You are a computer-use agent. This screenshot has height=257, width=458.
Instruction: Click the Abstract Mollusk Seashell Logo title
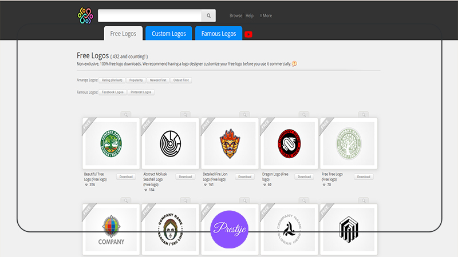155,179
